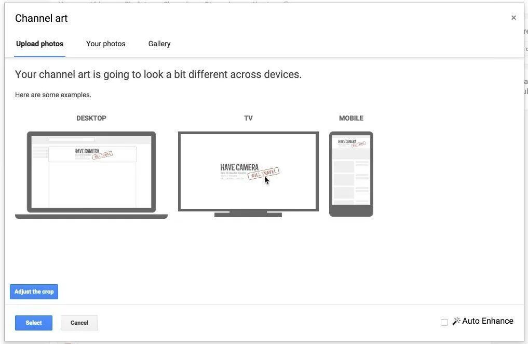
Task: Confirm with the Select button
Action: point(34,323)
